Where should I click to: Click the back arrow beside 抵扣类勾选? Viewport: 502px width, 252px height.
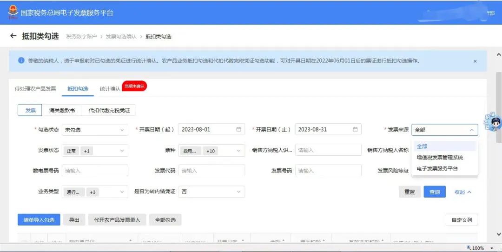13,36
